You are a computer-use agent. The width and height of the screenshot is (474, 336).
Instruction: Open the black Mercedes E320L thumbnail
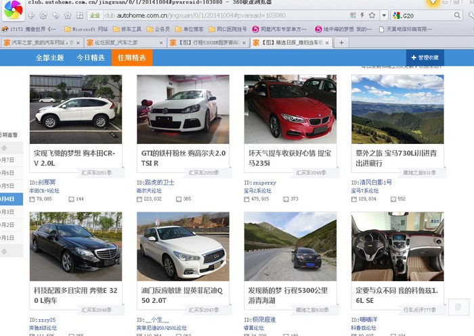pyautogui.click(x=76, y=247)
